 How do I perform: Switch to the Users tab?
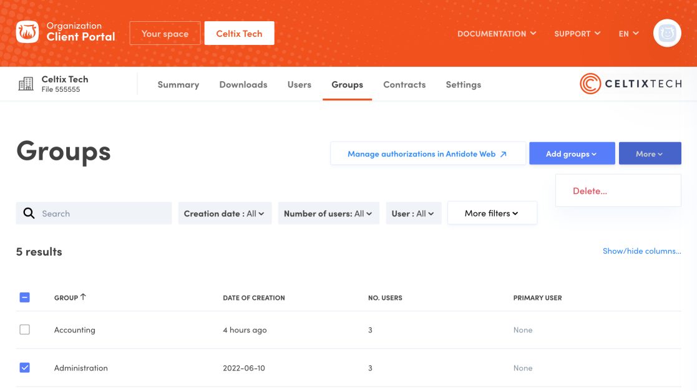click(x=299, y=85)
